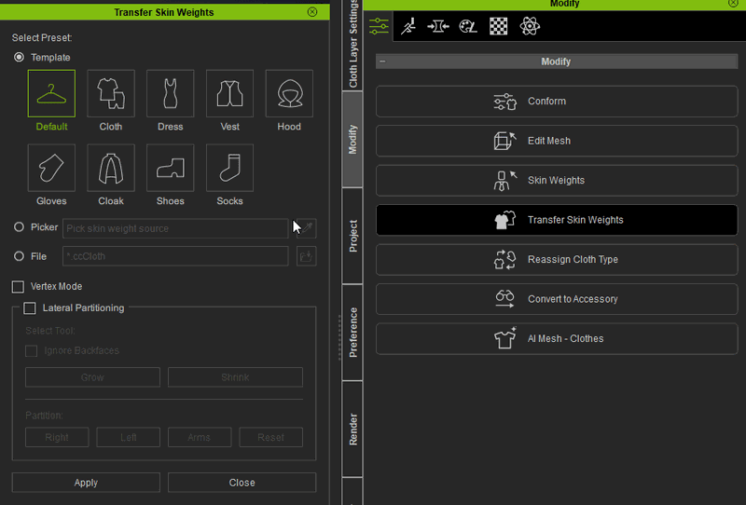Choose the Shoes template preset
The image size is (746, 505).
[x=171, y=168]
